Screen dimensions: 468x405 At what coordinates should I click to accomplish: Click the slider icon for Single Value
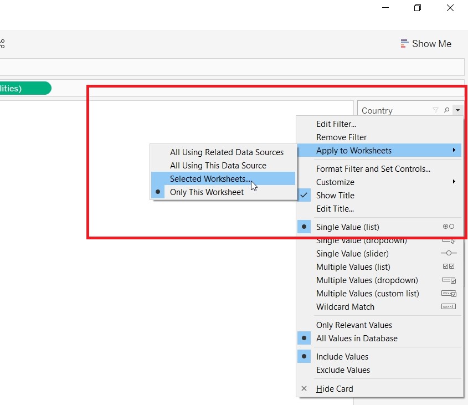tap(448, 253)
